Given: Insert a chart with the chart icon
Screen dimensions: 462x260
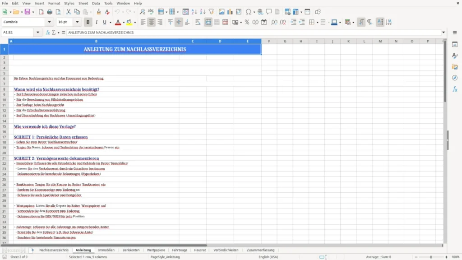Looking at the screenshot, I should tap(230, 12).
